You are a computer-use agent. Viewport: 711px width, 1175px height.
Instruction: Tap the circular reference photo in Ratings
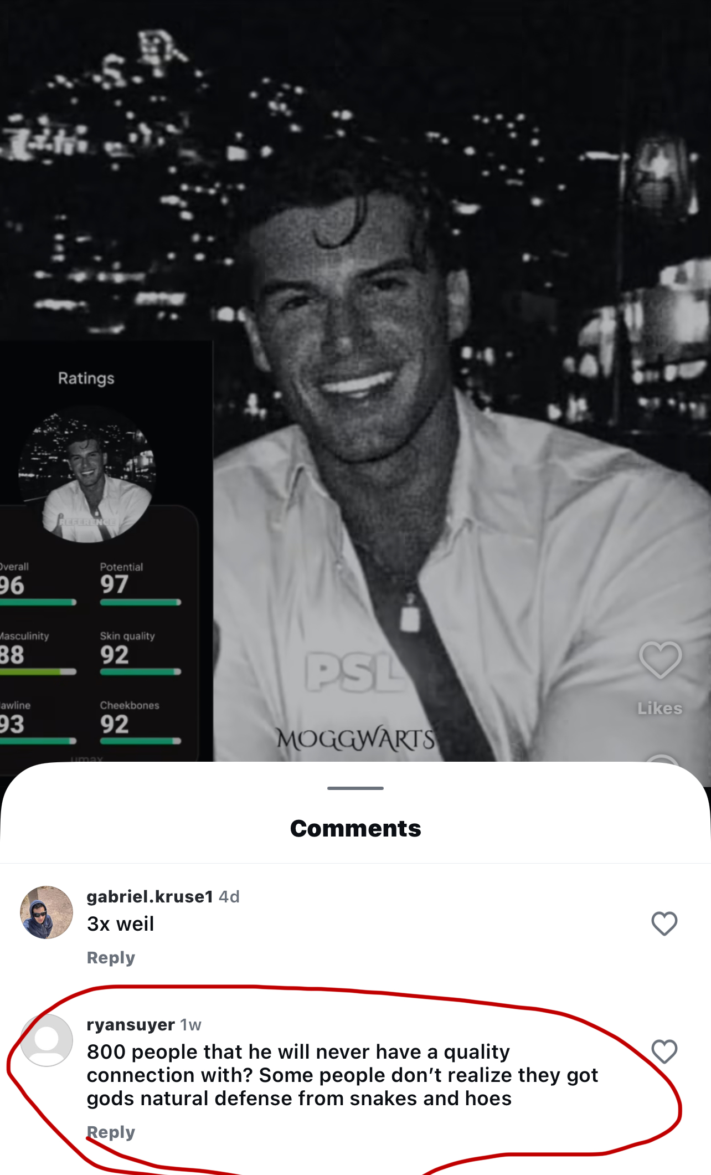click(87, 475)
